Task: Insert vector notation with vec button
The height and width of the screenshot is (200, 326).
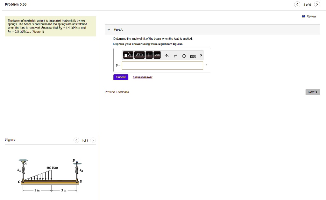Action: (x=157, y=55)
